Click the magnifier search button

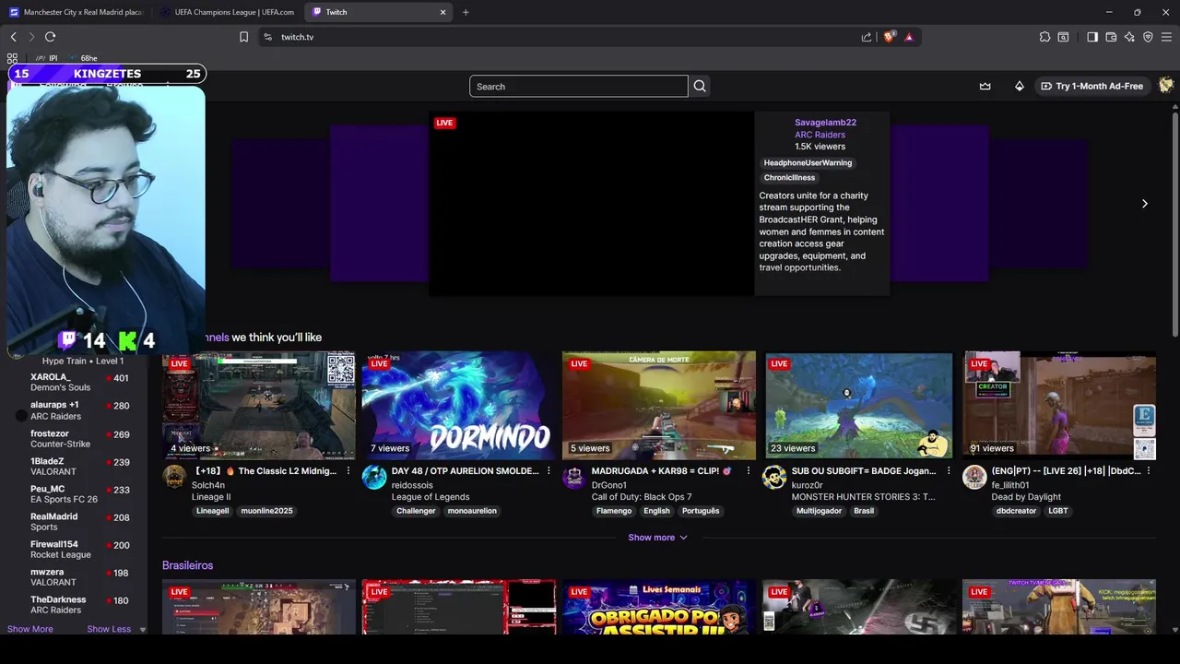point(700,86)
